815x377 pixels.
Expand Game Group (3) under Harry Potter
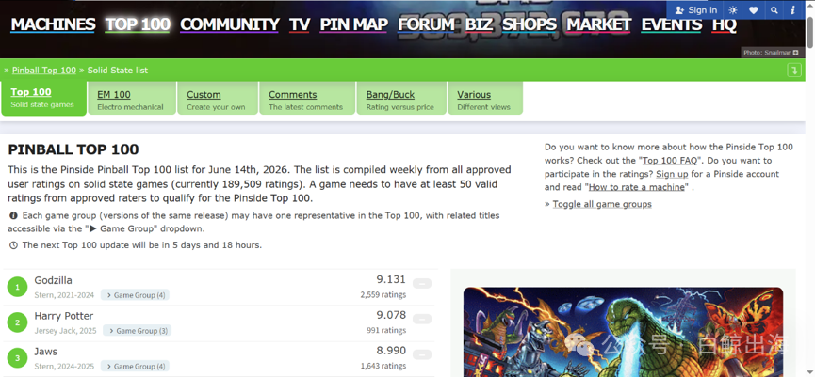pos(138,330)
